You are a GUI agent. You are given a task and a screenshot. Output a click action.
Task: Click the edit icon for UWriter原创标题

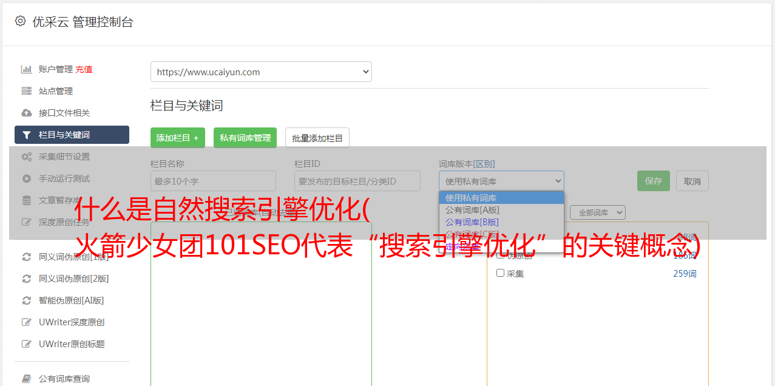tap(26, 344)
